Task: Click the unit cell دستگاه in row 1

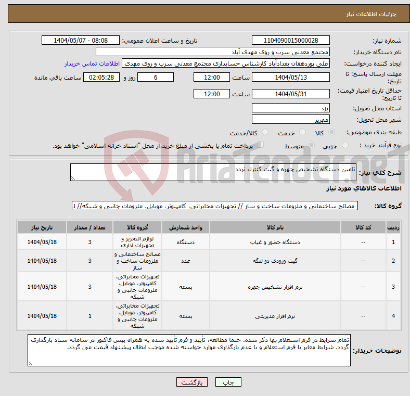Action: [186, 242]
